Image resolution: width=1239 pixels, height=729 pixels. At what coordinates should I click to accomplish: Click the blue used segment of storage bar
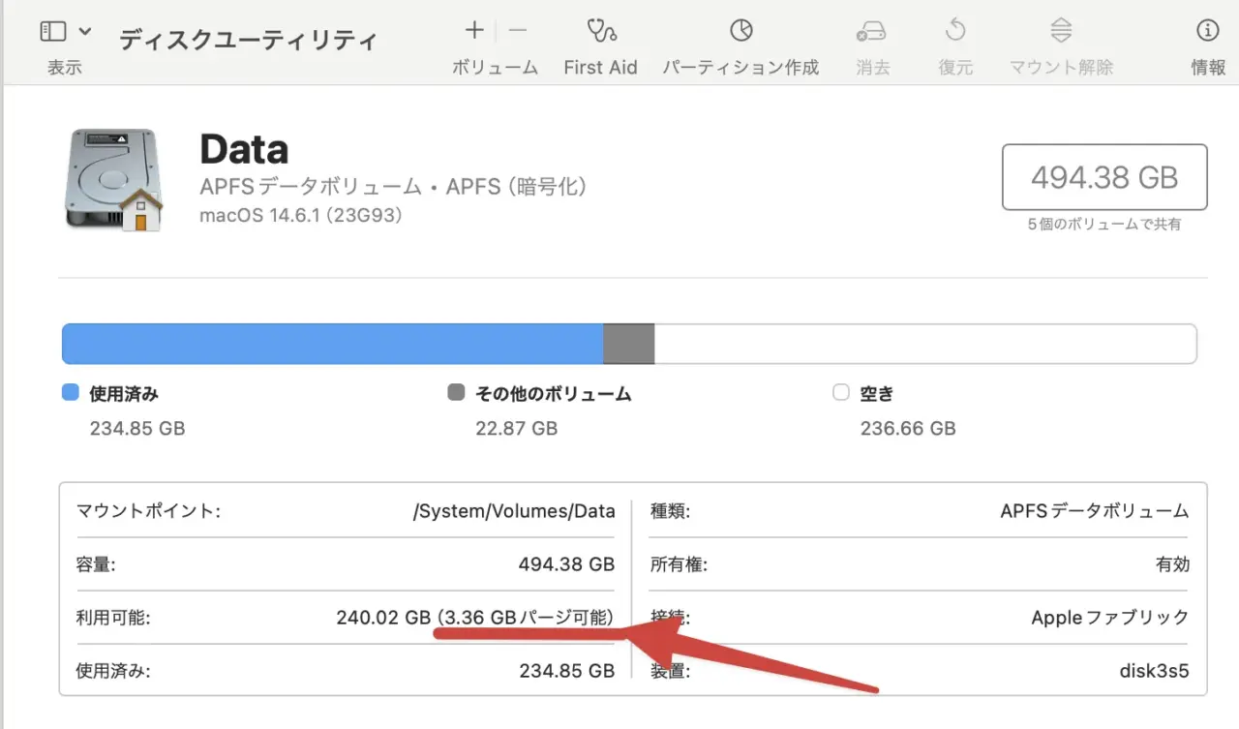[332, 344]
